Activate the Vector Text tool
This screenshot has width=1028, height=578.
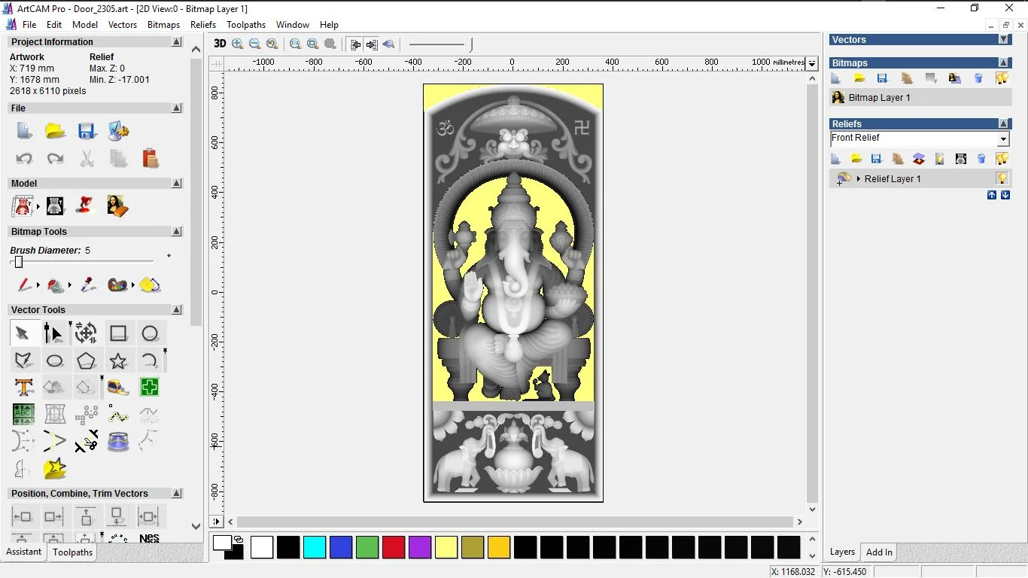click(x=24, y=388)
